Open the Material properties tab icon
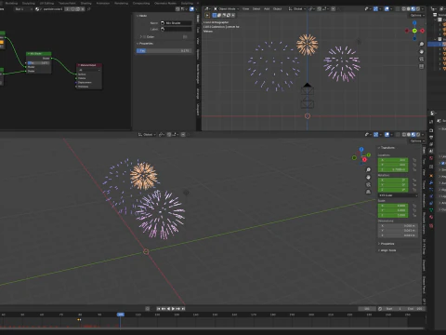This screenshot has height=335, width=446. pyautogui.click(x=431, y=217)
